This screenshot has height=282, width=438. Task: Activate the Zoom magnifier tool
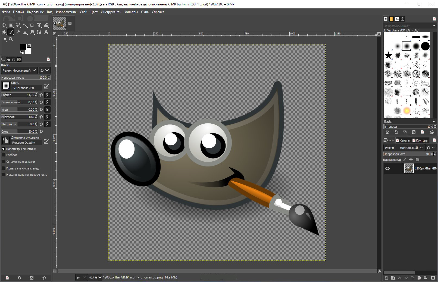11,39
